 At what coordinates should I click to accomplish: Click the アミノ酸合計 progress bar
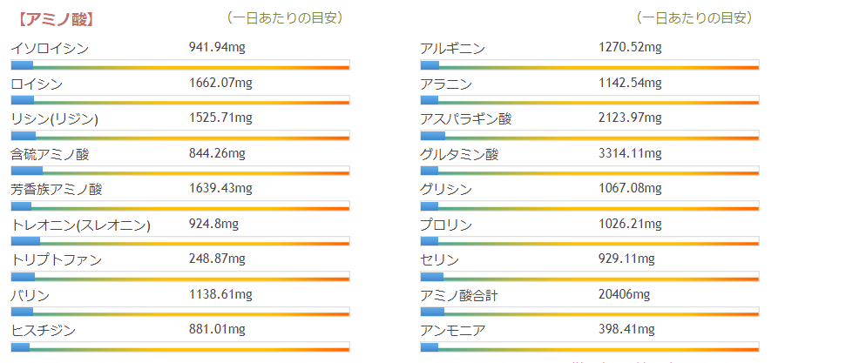[589, 312]
